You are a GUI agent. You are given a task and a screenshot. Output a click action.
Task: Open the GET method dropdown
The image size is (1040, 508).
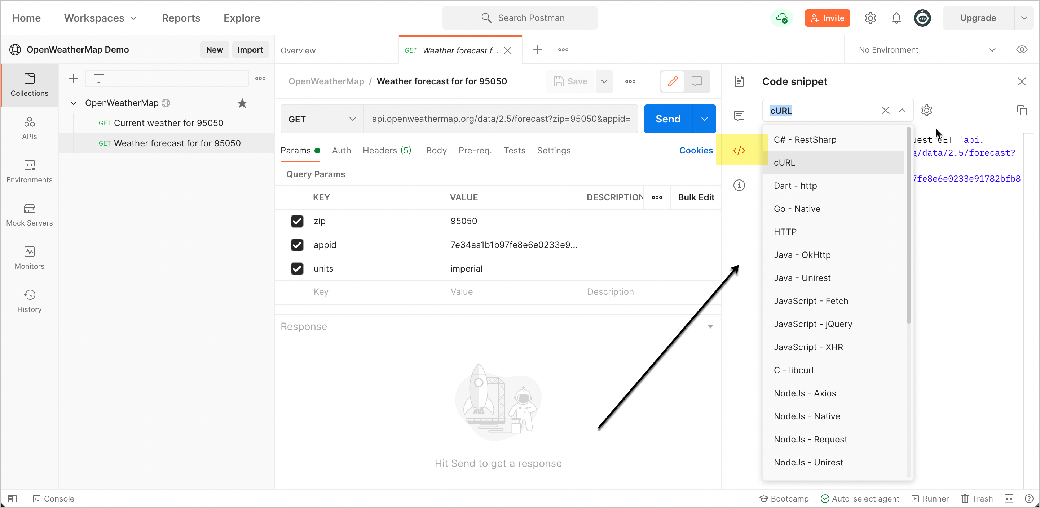click(x=322, y=119)
